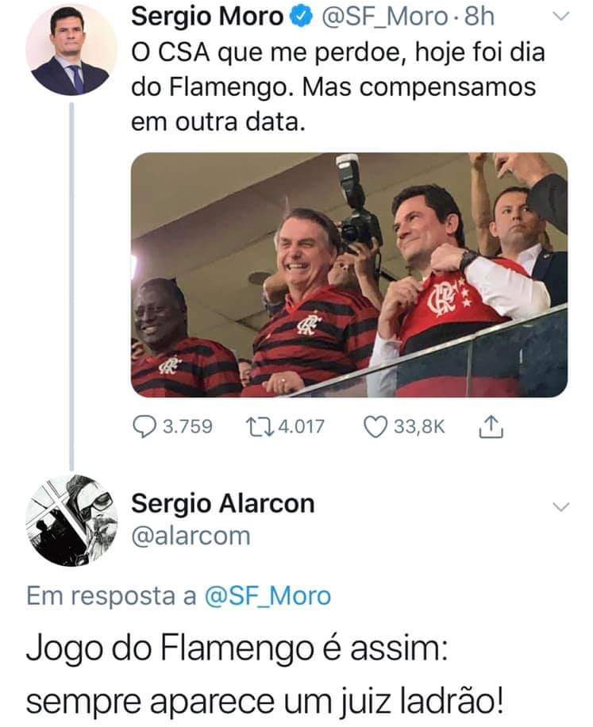
Task: Select the tweet text about CSA and Flamengo
Action: coord(338,87)
